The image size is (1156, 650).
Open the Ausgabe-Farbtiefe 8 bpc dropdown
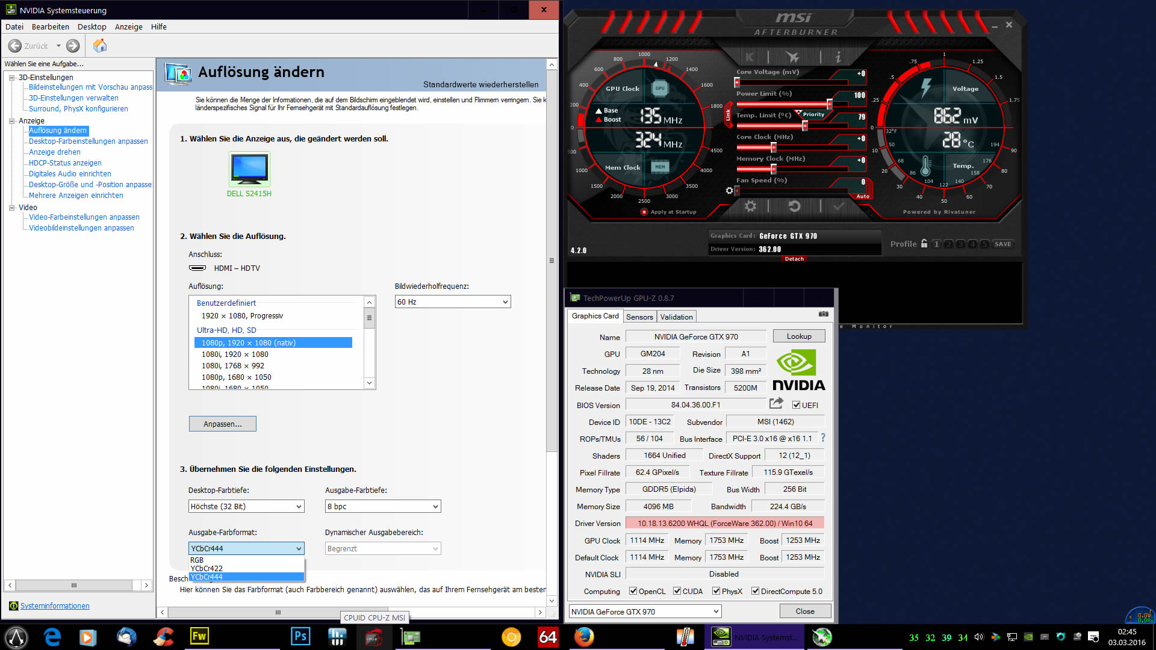(382, 506)
